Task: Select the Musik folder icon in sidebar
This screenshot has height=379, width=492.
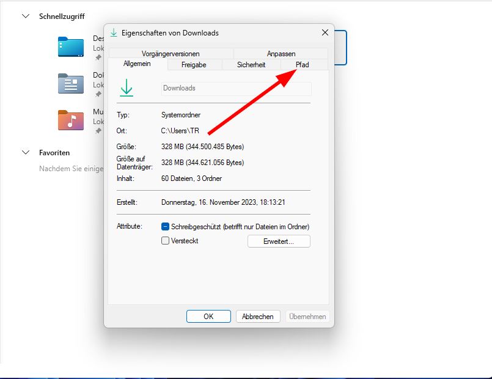Action: tap(70, 120)
